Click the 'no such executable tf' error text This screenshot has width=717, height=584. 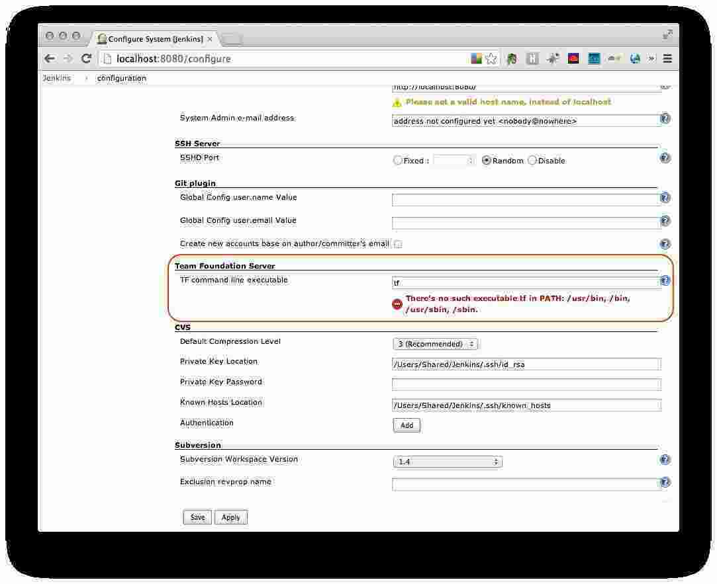click(518, 304)
